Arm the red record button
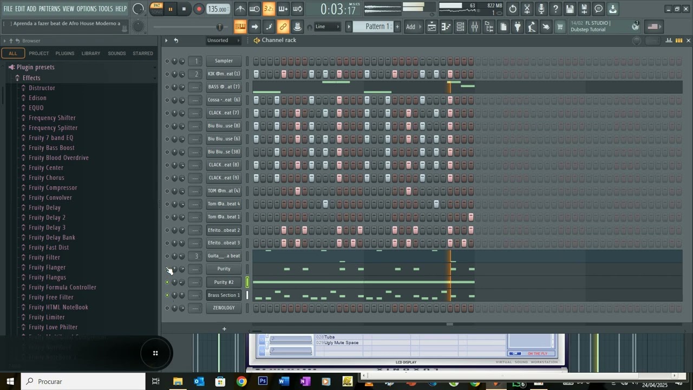The height and width of the screenshot is (390, 693). (x=199, y=9)
